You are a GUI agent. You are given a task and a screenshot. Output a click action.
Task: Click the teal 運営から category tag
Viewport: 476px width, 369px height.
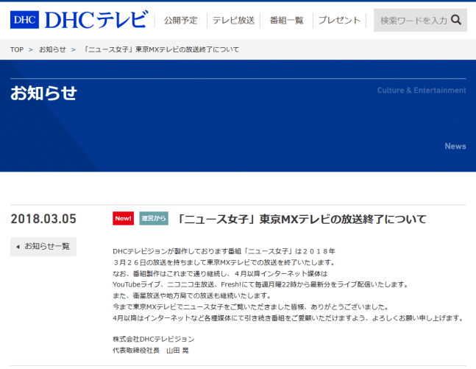[x=154, y=219]
